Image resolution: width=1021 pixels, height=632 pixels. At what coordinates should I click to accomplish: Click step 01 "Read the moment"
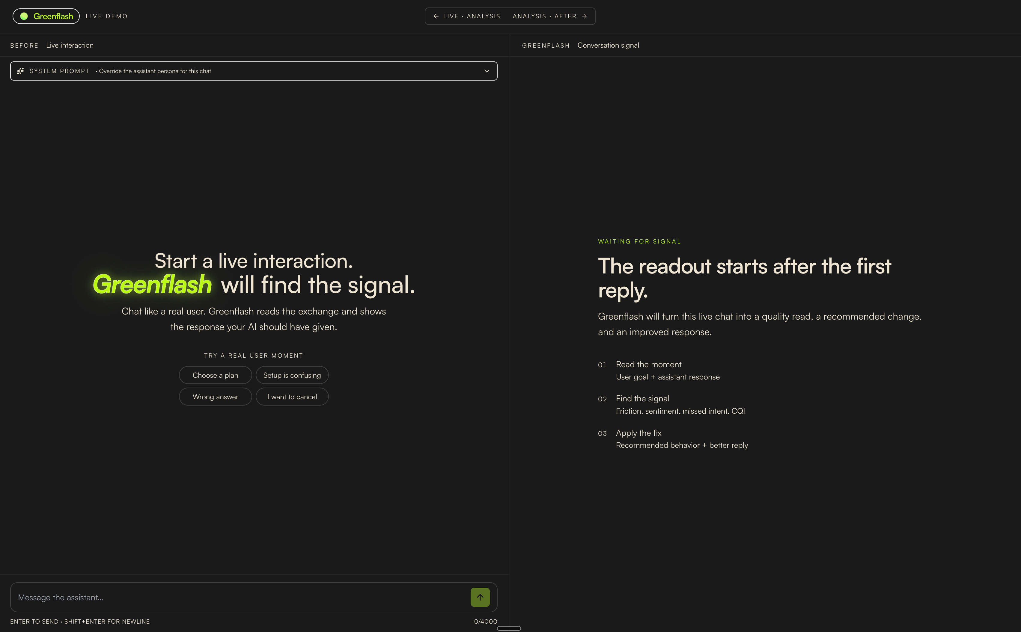(649, 365)
